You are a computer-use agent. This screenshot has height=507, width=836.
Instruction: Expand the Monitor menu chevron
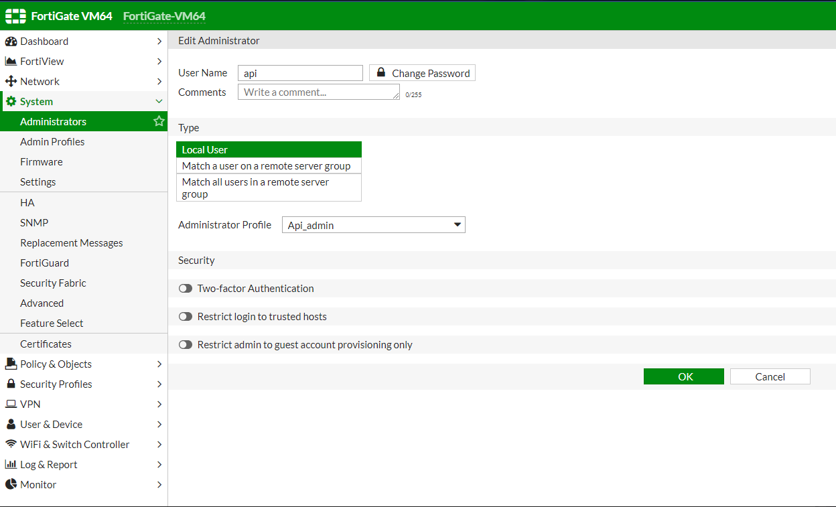pyautogui.click(x=159, y=485)
